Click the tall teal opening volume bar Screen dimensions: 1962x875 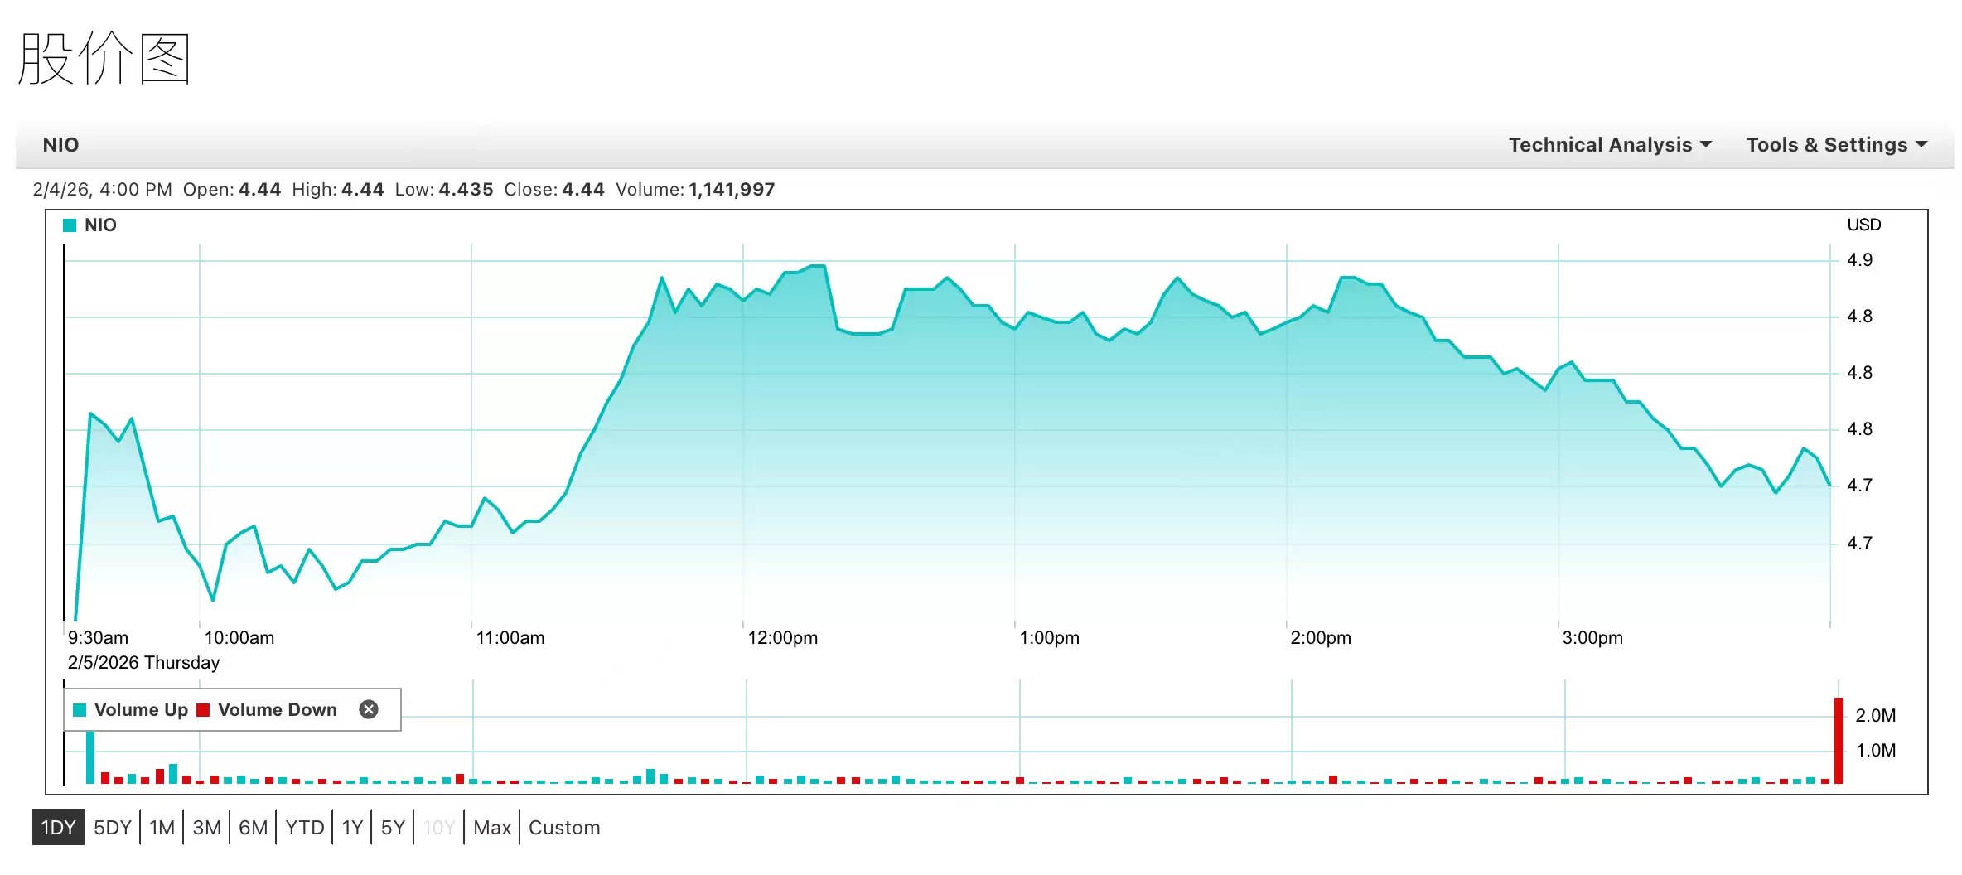(90, 757)
